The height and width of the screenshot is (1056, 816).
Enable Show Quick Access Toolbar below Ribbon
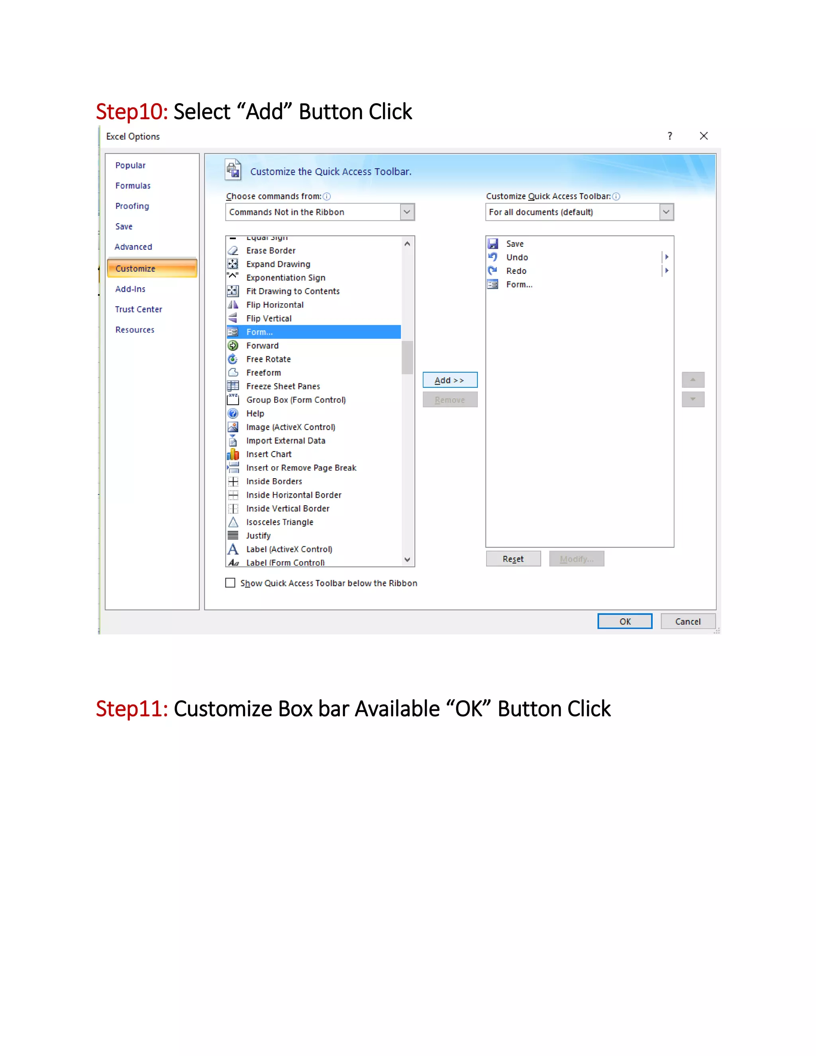point(230,583)
